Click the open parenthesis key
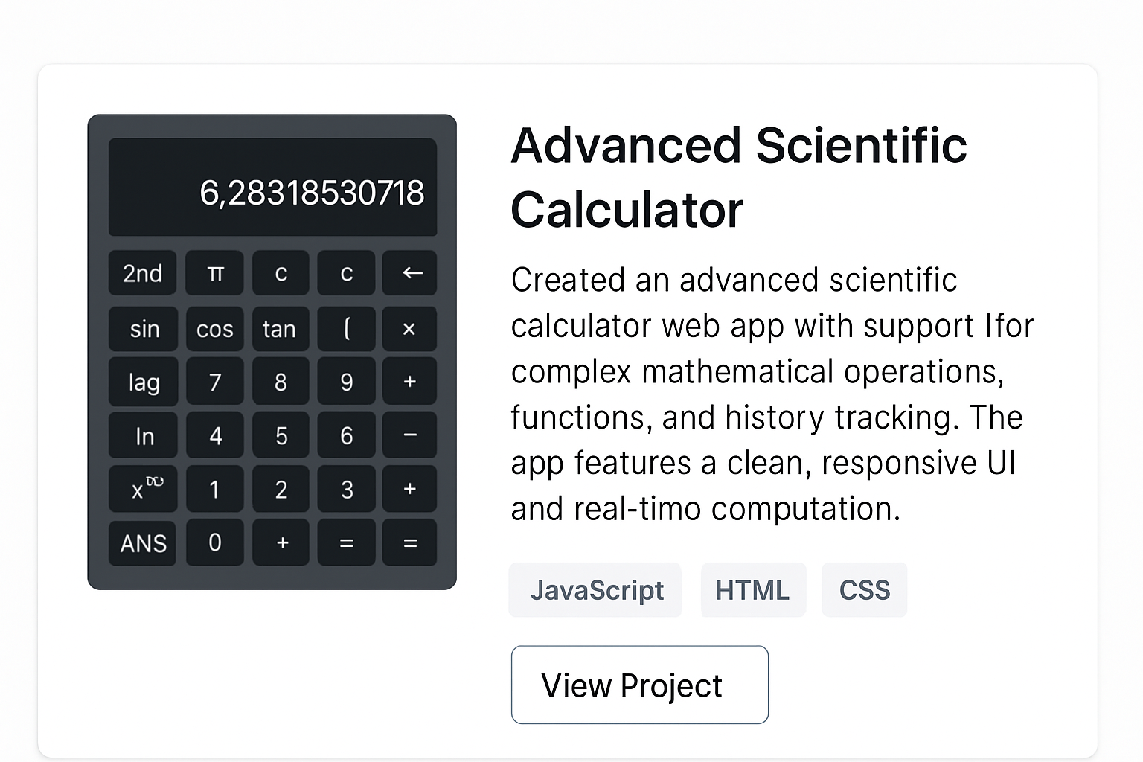 tap(346, 329)
